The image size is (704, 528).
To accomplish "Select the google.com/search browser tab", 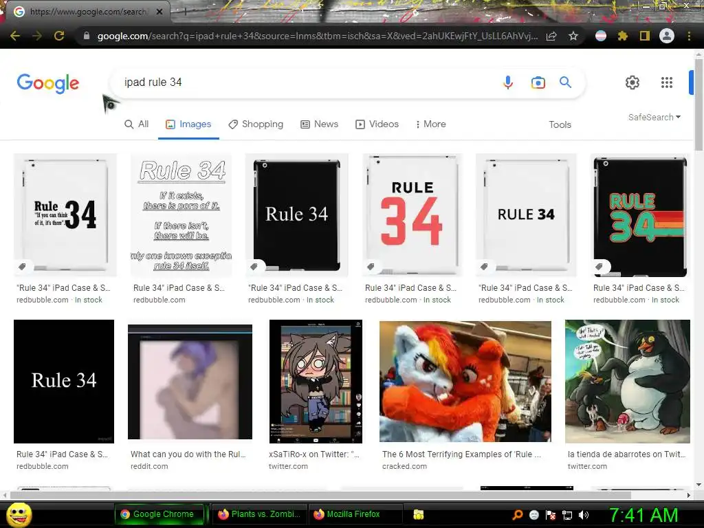I will [87, 12].
